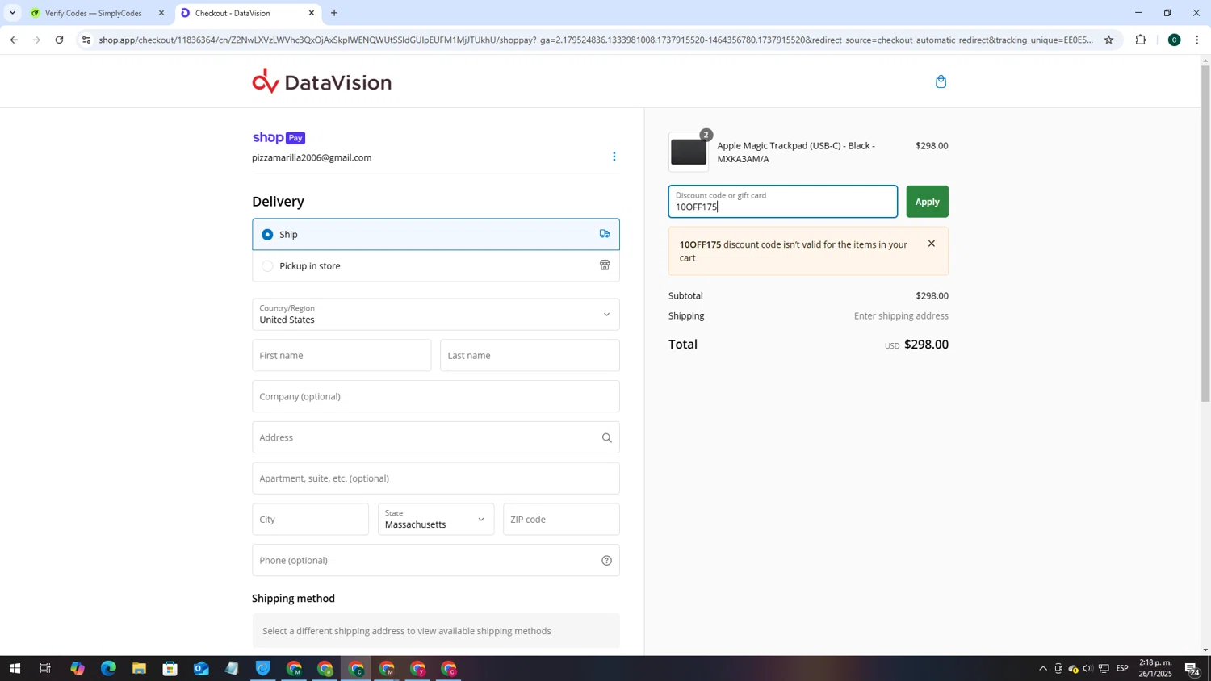
Task: Click the store icon in Pickup option
Action: click(x=605, y=265)
